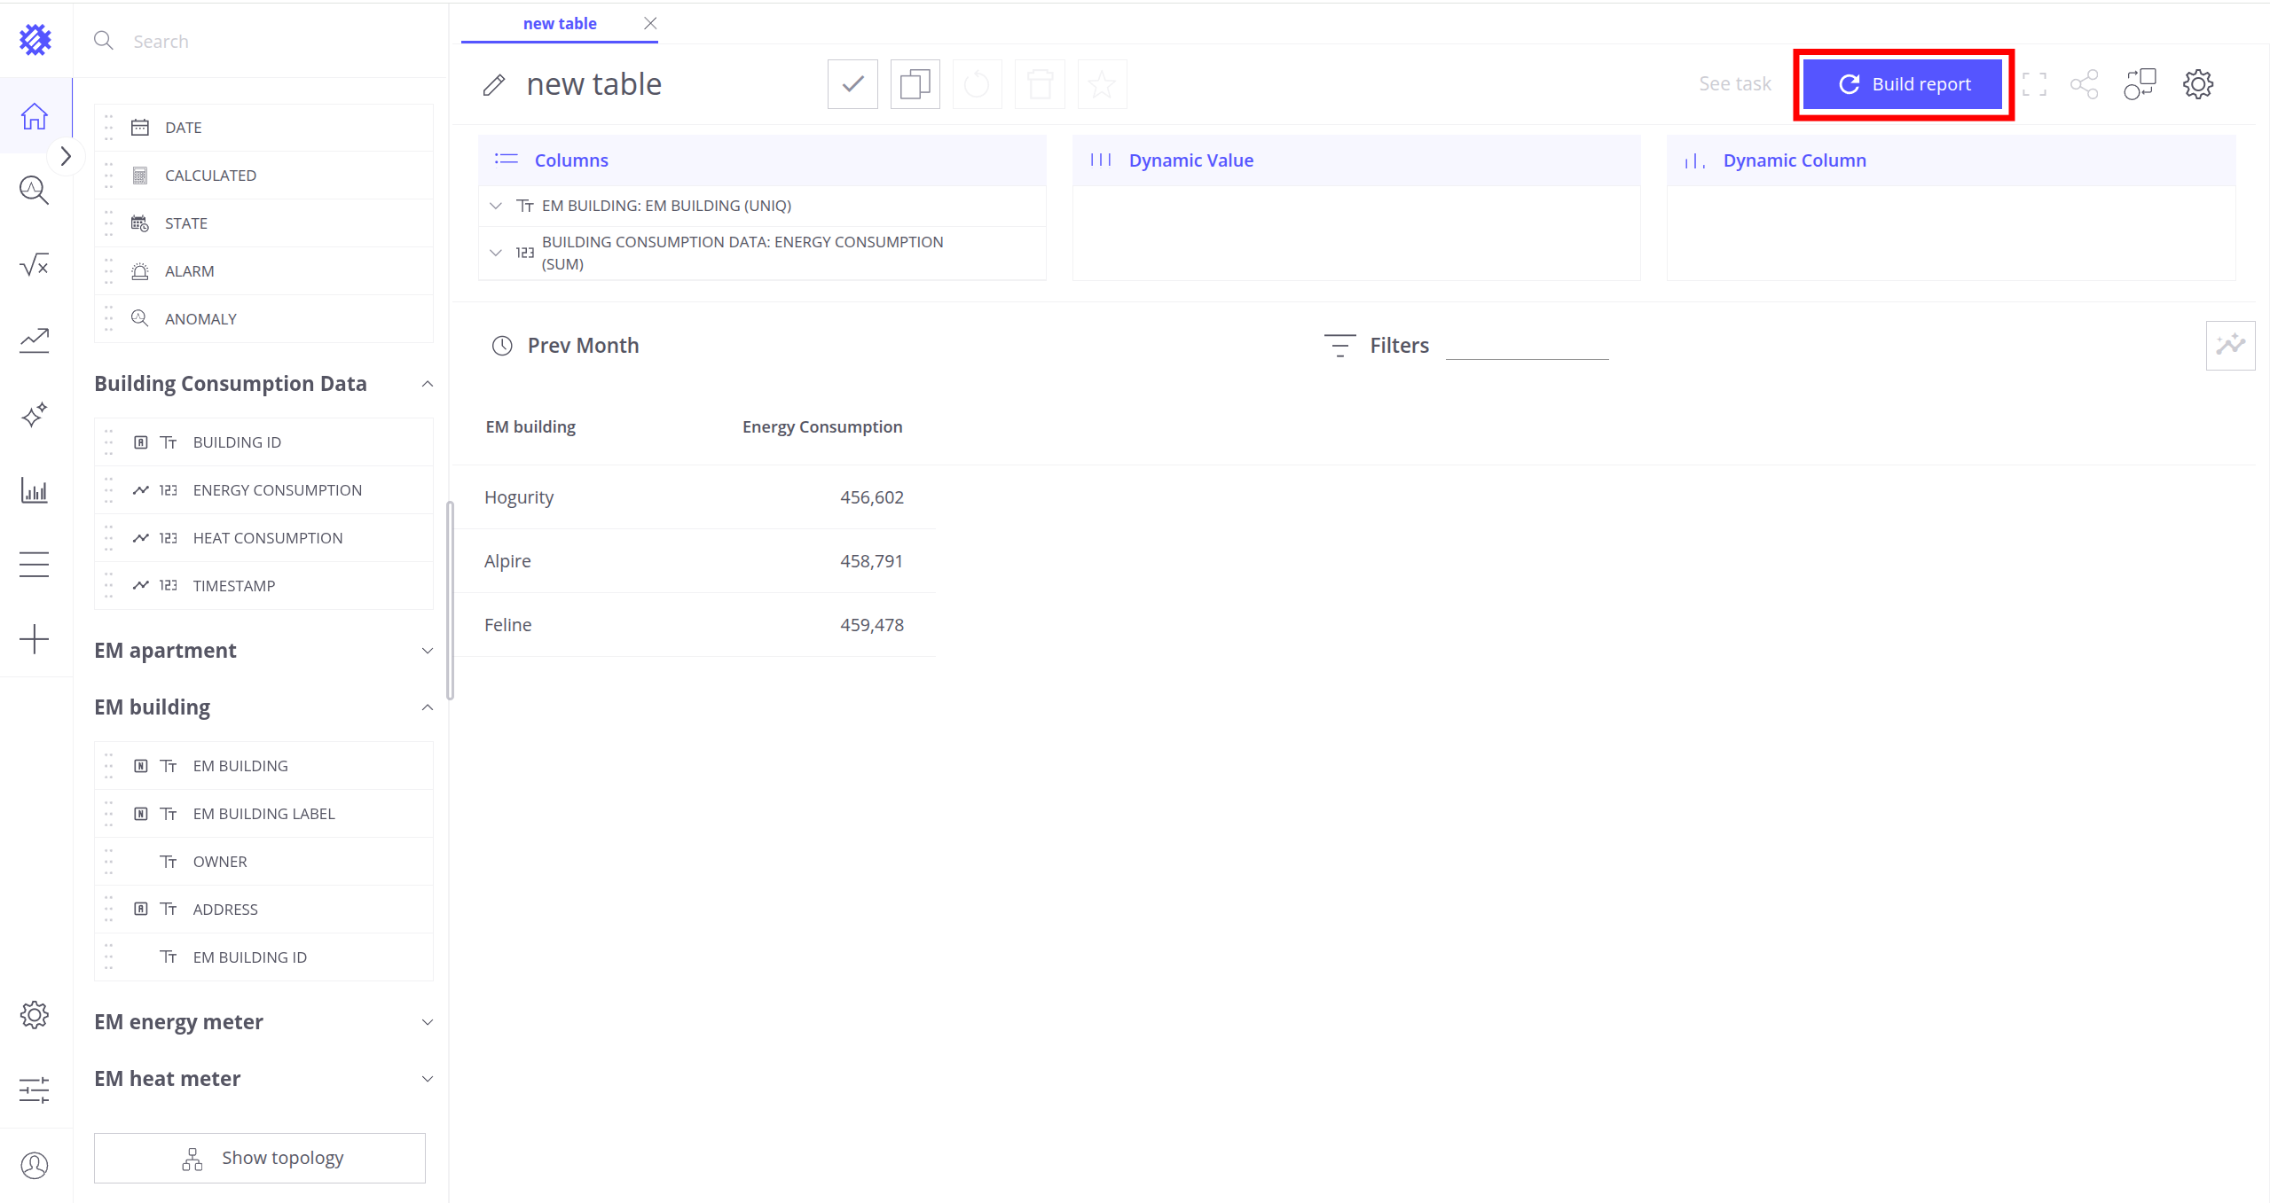Click the Dynamic Value panel header
This screenshot has height=1203, width=2270.
1190,160
